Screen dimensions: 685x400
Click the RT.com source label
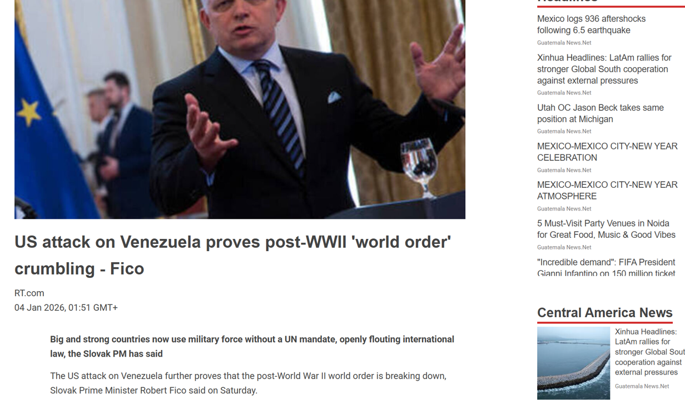[x=29, y=293]
